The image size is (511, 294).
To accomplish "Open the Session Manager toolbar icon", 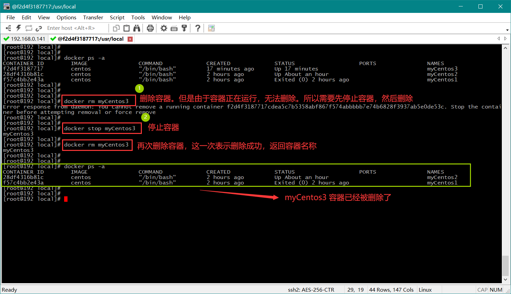I will coord(8,28).
